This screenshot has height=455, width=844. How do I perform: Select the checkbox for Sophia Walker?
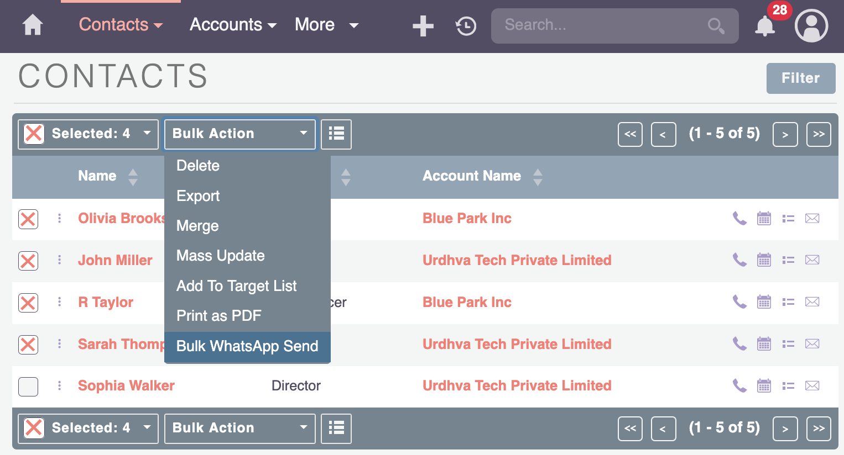tap(28, 387)
